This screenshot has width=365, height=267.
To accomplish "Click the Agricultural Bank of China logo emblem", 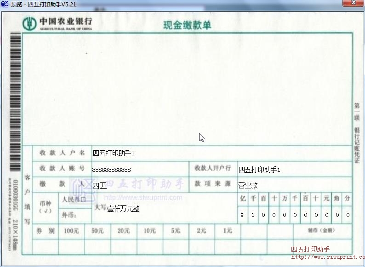I will pyautogui.click(x=29, y=23).
